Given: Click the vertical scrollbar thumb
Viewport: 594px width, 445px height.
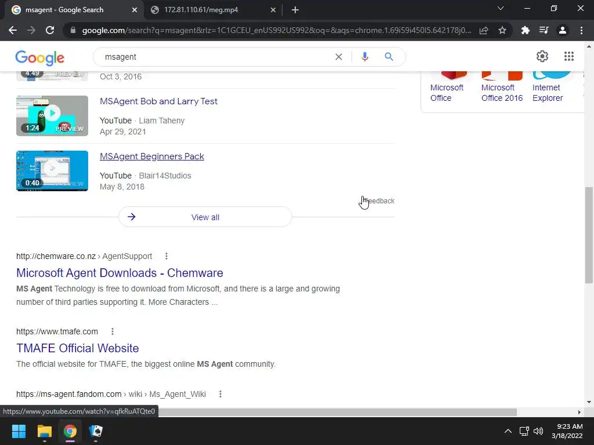Looking at the screenshot, I should [589, 235].
